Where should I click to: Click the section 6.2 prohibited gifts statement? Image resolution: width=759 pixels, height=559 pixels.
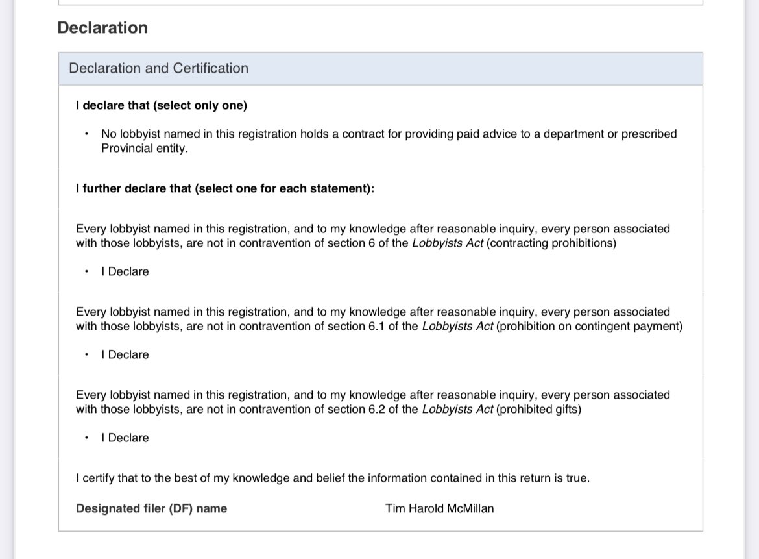coord(373,402)
